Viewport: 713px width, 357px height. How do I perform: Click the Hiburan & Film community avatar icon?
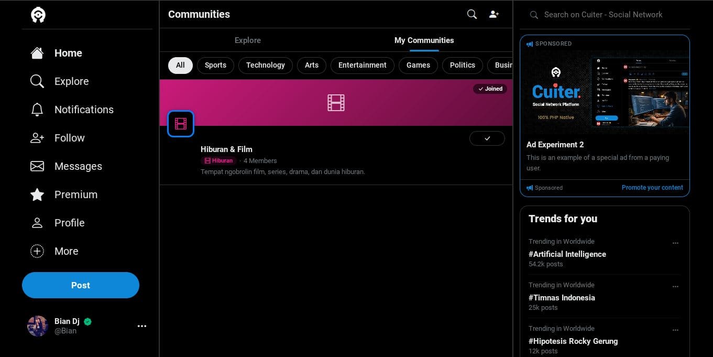[181, 124]
